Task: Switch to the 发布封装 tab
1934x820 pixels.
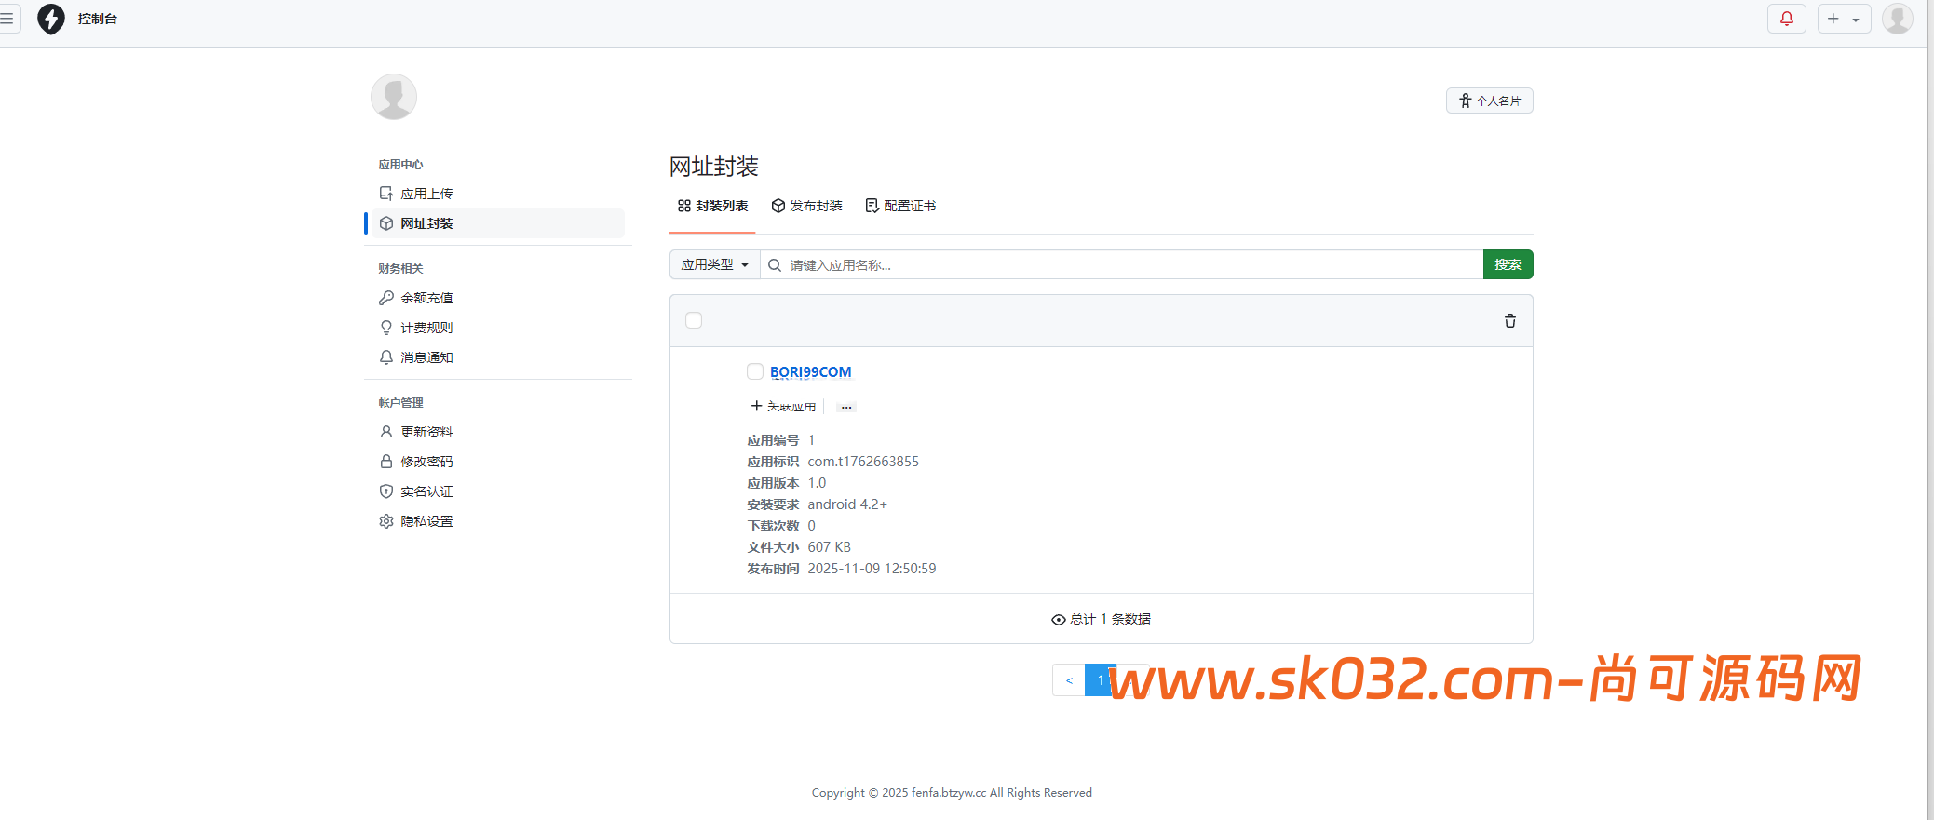Action: tap(806, 206)
